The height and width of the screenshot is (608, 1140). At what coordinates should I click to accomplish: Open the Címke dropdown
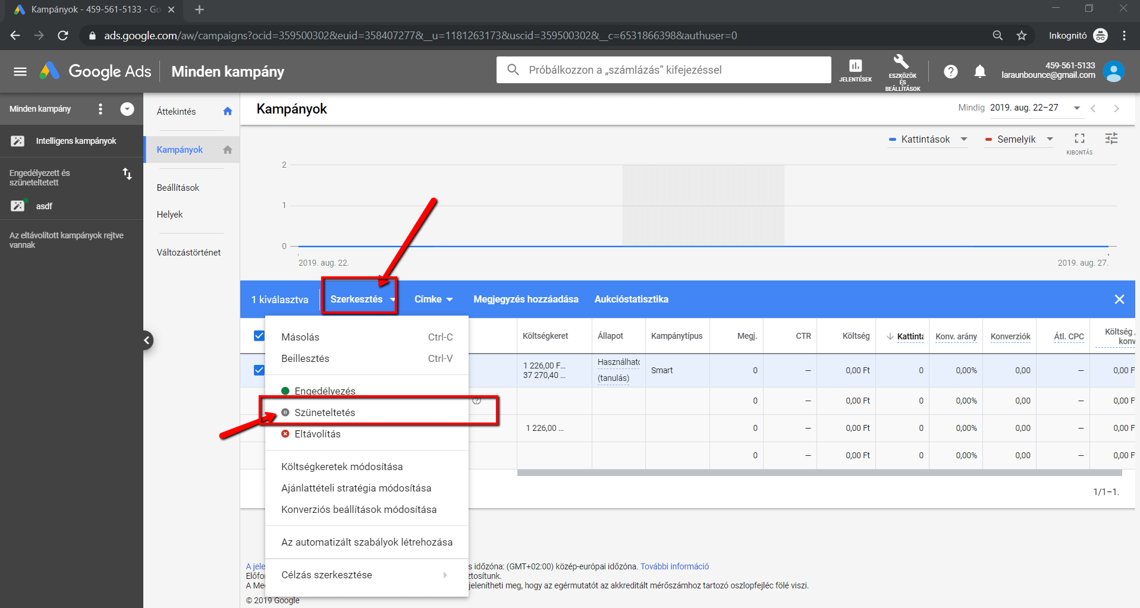434,300
